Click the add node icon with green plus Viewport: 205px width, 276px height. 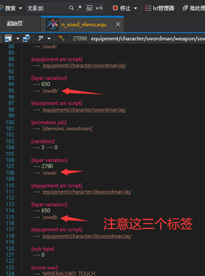[61, 38]
